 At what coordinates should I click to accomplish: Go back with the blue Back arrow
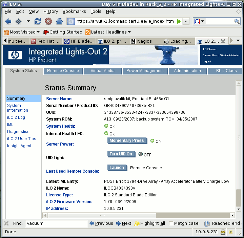click(x=8, y=21)
